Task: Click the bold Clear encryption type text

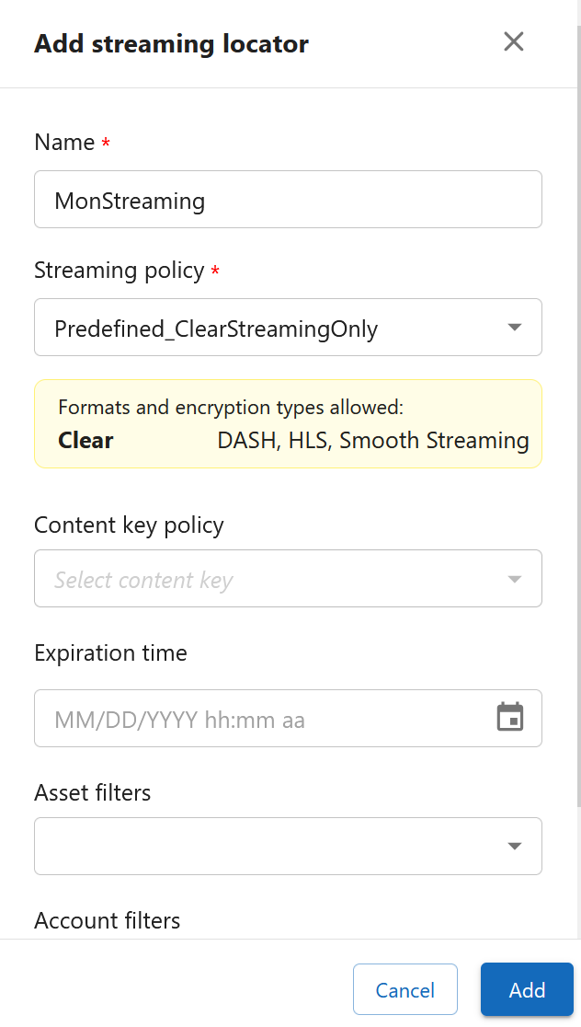Action: 85,440
